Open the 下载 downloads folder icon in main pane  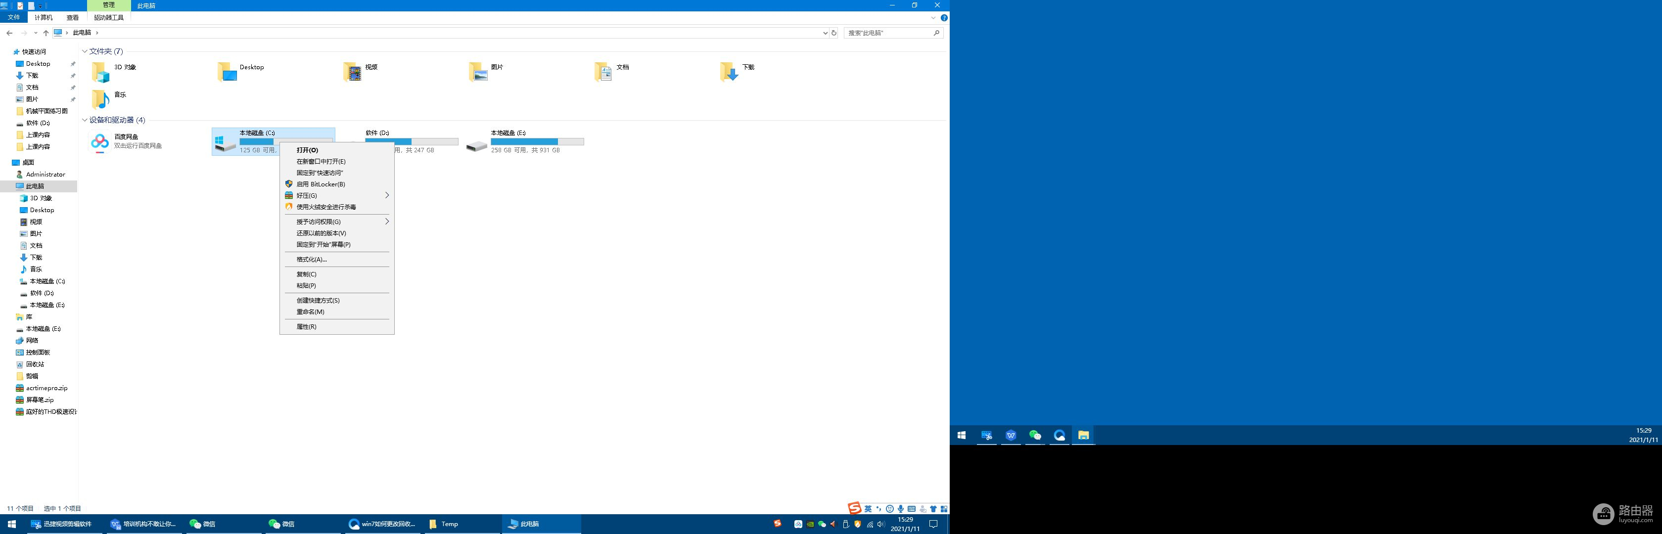(x=729, y=72)
